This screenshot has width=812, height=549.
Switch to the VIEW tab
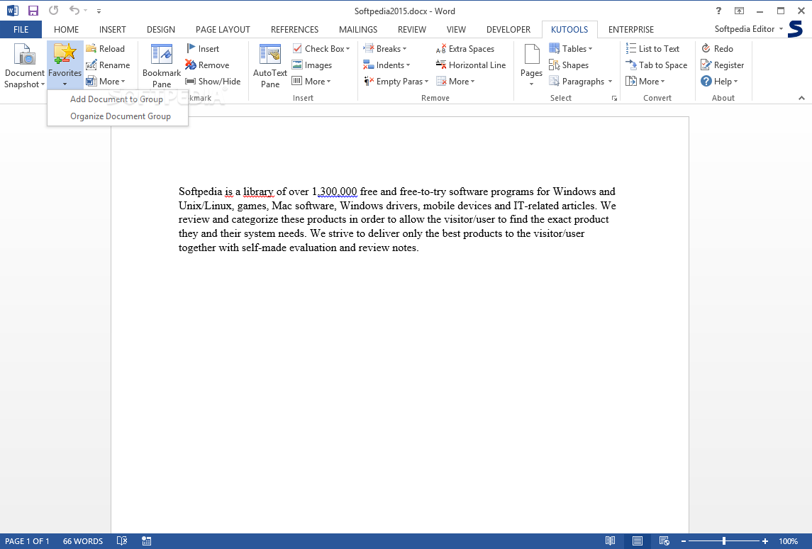(456, 30)
